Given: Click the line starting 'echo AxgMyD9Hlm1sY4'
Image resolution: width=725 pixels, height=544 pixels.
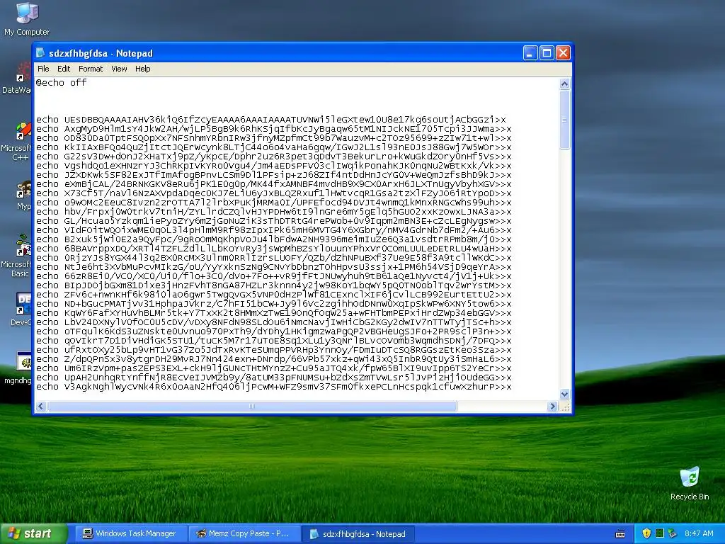Looking at the screenshot, I should (274, 129).
